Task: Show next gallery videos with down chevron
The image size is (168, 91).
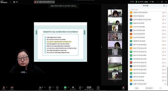Action: [115, 82]
